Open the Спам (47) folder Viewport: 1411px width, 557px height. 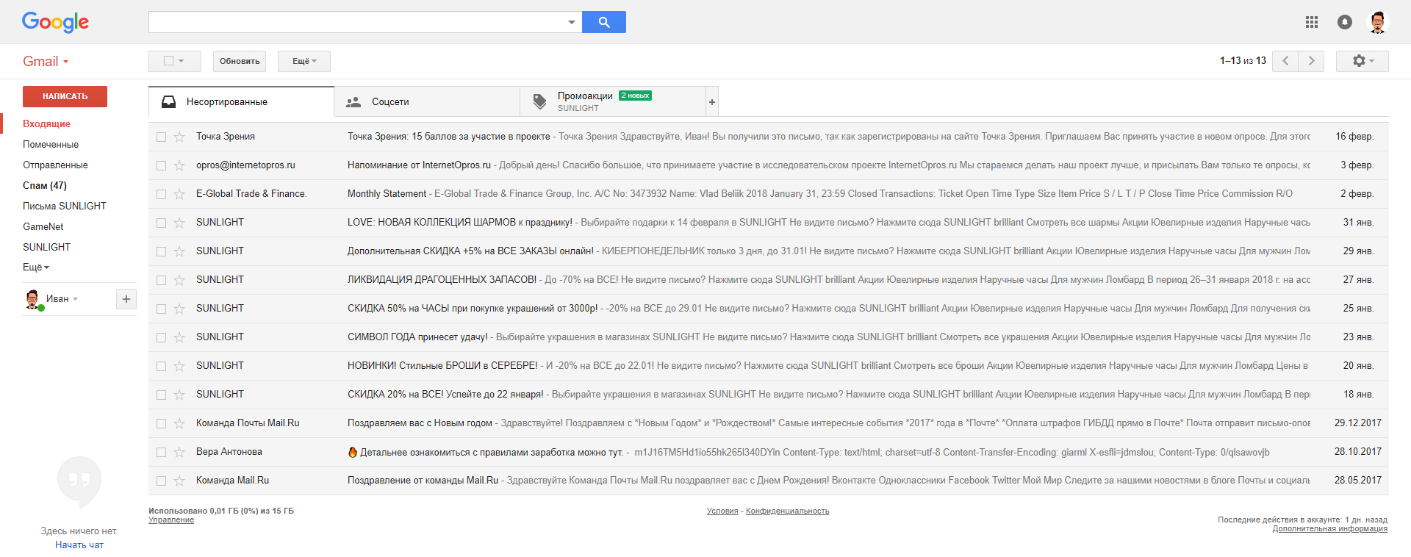pos(44,185)
